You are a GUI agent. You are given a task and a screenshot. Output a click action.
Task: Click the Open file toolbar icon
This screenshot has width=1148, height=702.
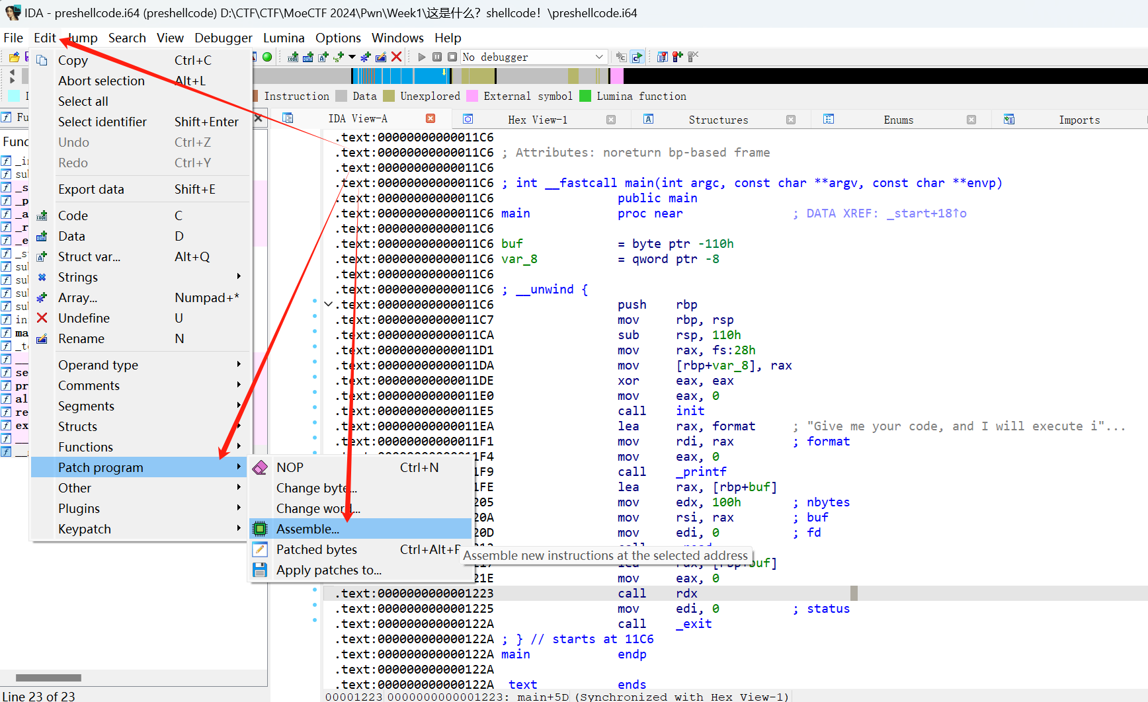(x=13, y=57)
